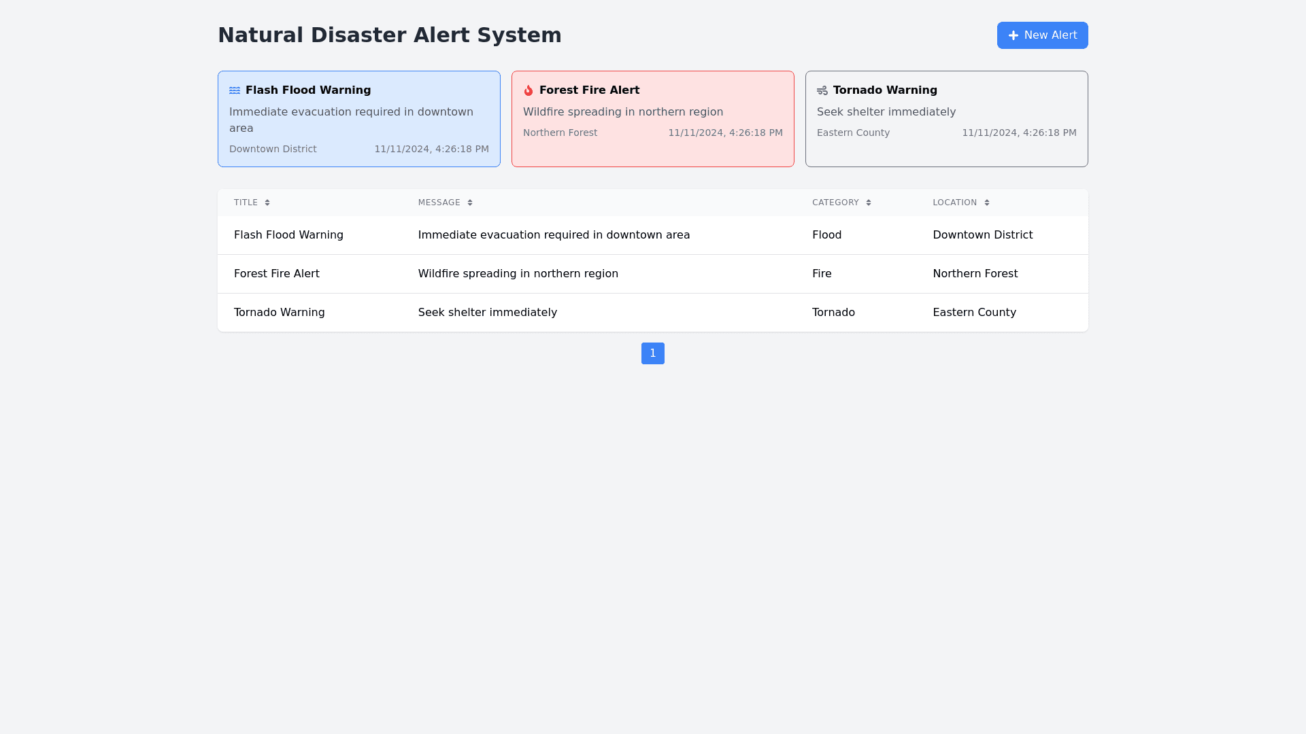The height and width of the screenshot is (734, 1306).
Task: Create a New Alert
Action: [x=1042, y=35]
